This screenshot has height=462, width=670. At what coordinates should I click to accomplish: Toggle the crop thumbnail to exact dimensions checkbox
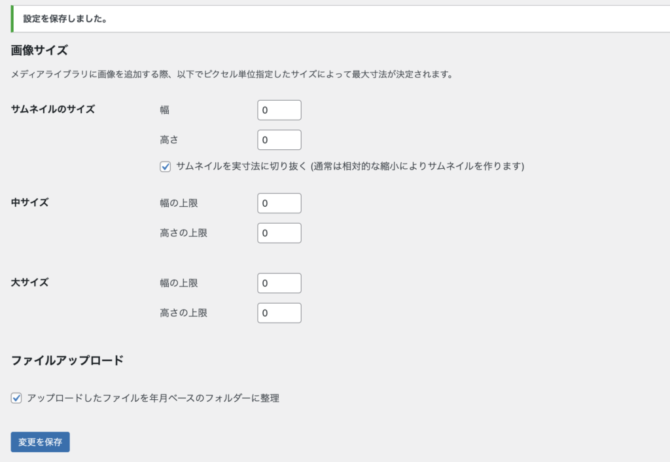(x=166, y=166)
